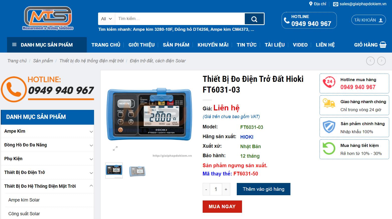Click the MUA NGAY button
The height and width of the screenshot is (219, 392).
click(x=222, y=206)
